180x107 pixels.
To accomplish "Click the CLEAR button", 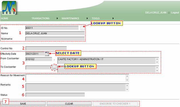I will pos(69,104).
